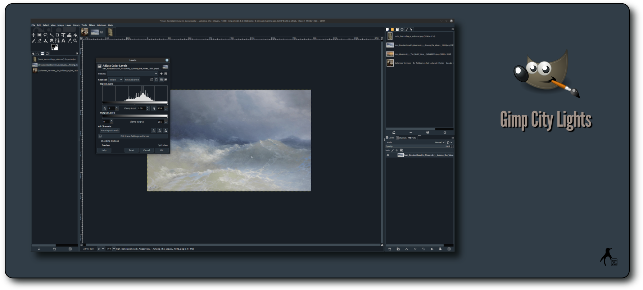Open the File menu
Screen dimensions: 643x290
[x=33, y=25]
